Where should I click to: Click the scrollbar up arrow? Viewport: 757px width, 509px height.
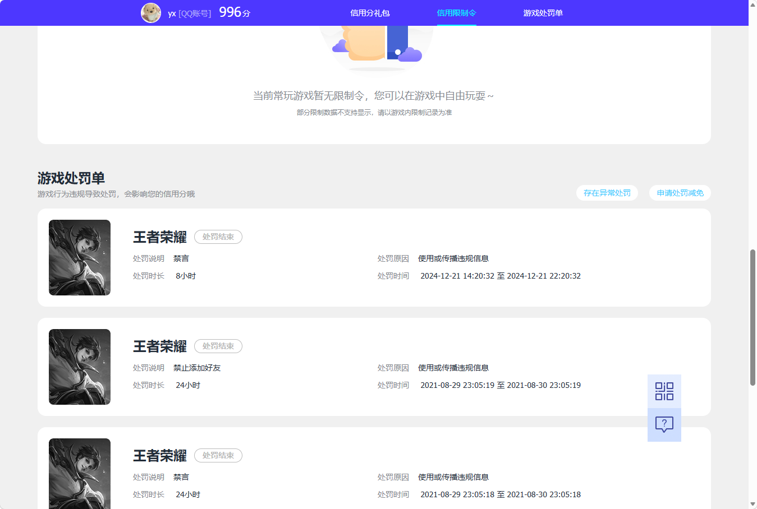[x=753, y=4]
